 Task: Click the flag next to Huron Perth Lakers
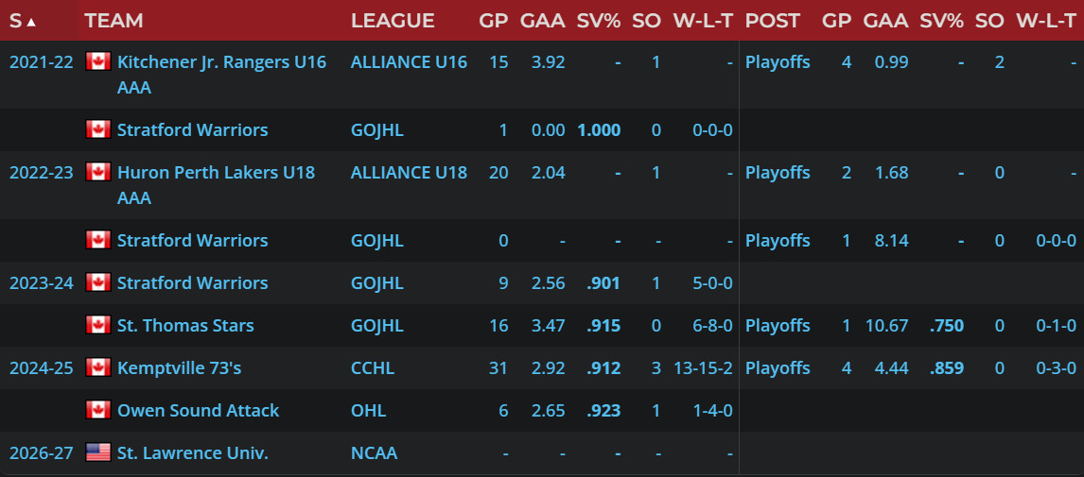(x=98, y=173)
